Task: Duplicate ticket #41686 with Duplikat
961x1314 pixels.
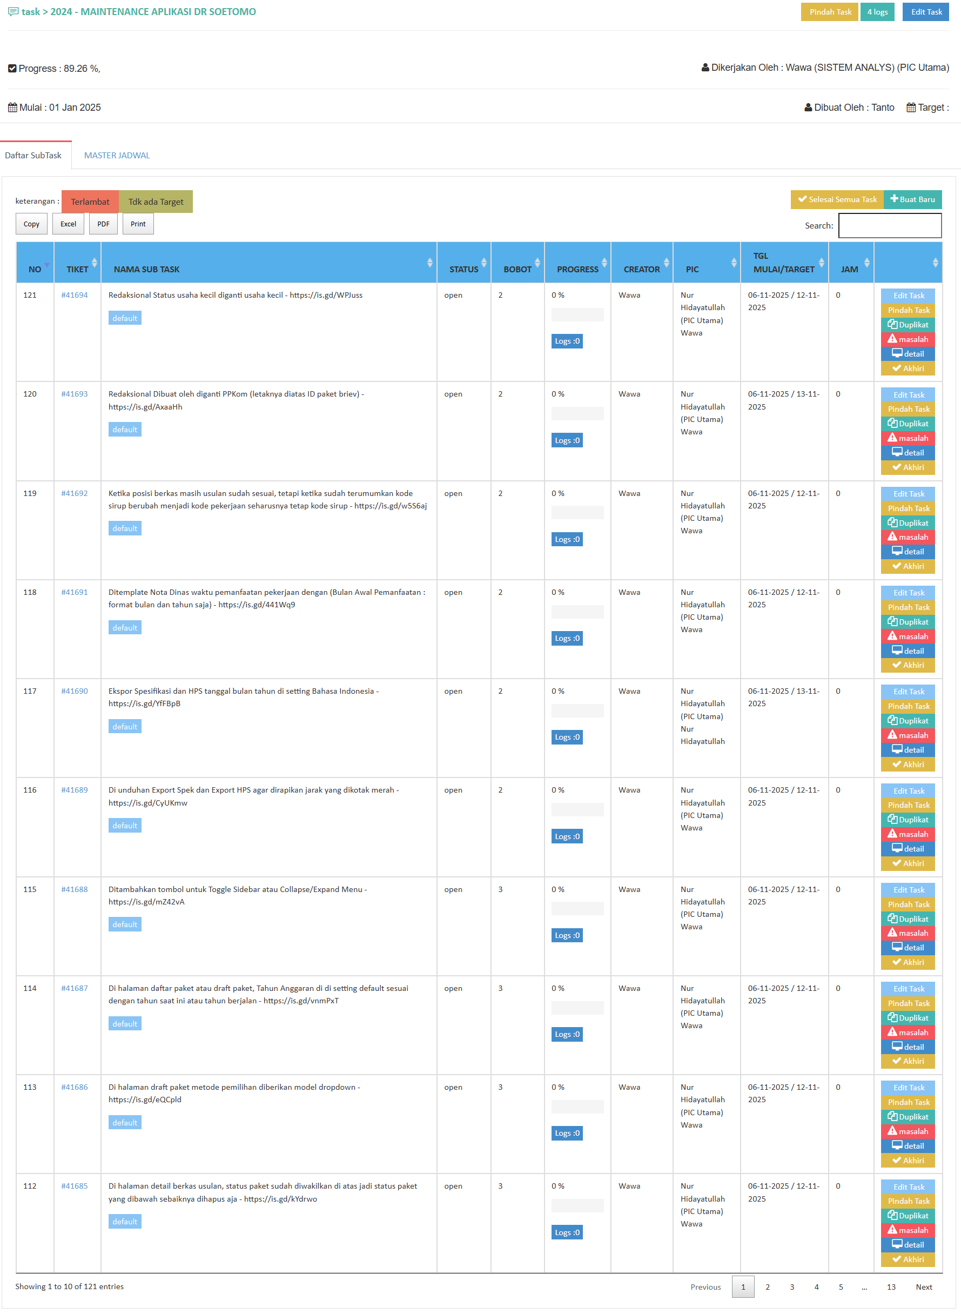Action: [x=908, y=1117]
